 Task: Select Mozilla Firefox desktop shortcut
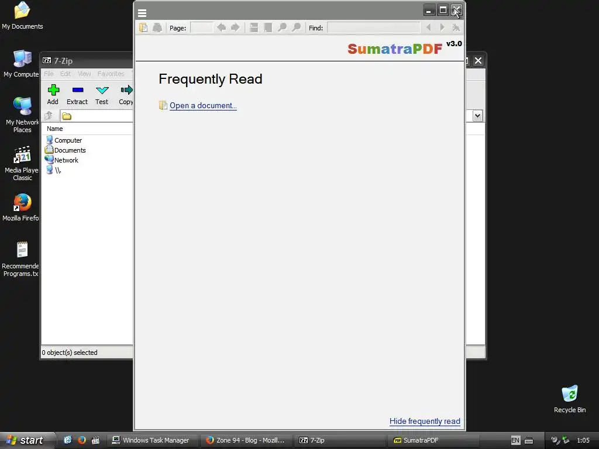click(x=21, y=208)
